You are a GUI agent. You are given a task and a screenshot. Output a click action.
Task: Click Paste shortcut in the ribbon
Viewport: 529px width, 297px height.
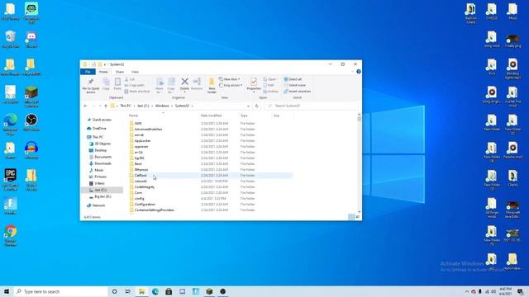point(137,92)
